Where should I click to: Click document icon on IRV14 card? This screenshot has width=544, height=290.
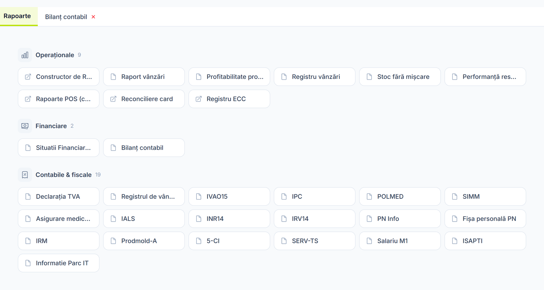(x=284, y=219)
